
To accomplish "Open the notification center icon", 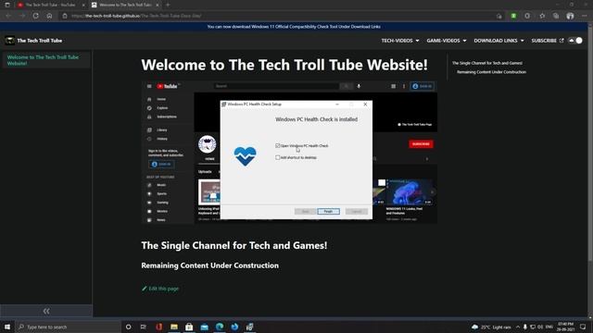I will (583, 327).
